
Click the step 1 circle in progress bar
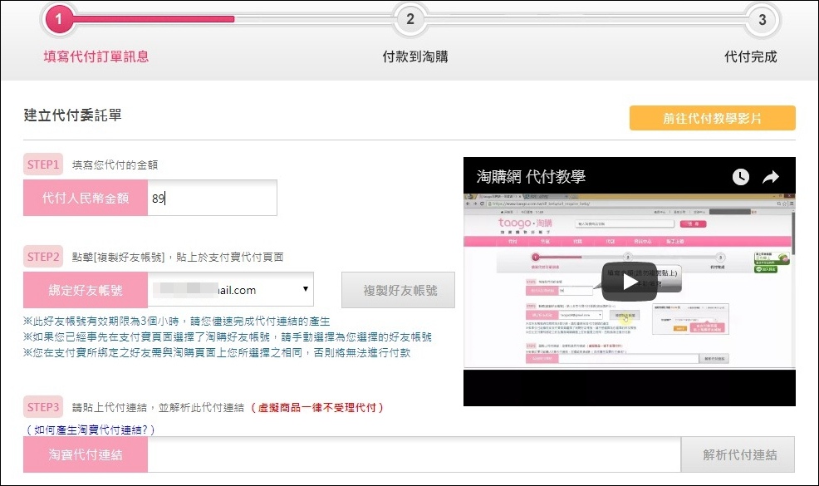(x=58, y=19)
